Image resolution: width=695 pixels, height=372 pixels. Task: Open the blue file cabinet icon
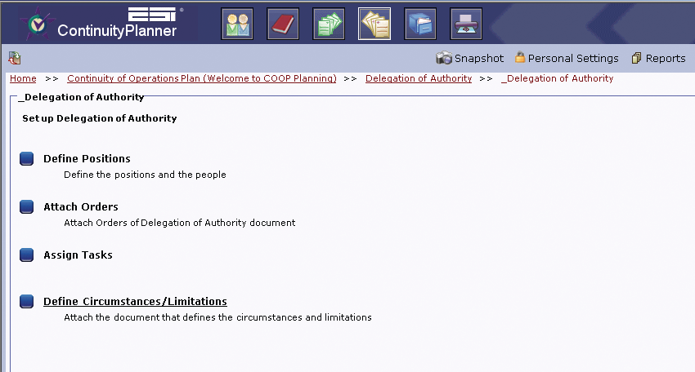pos(420,24)
